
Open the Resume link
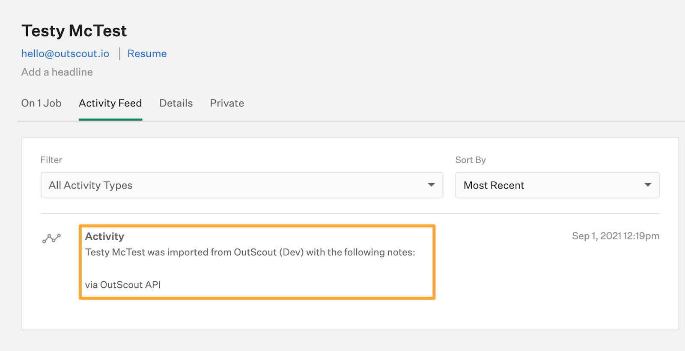147,53
